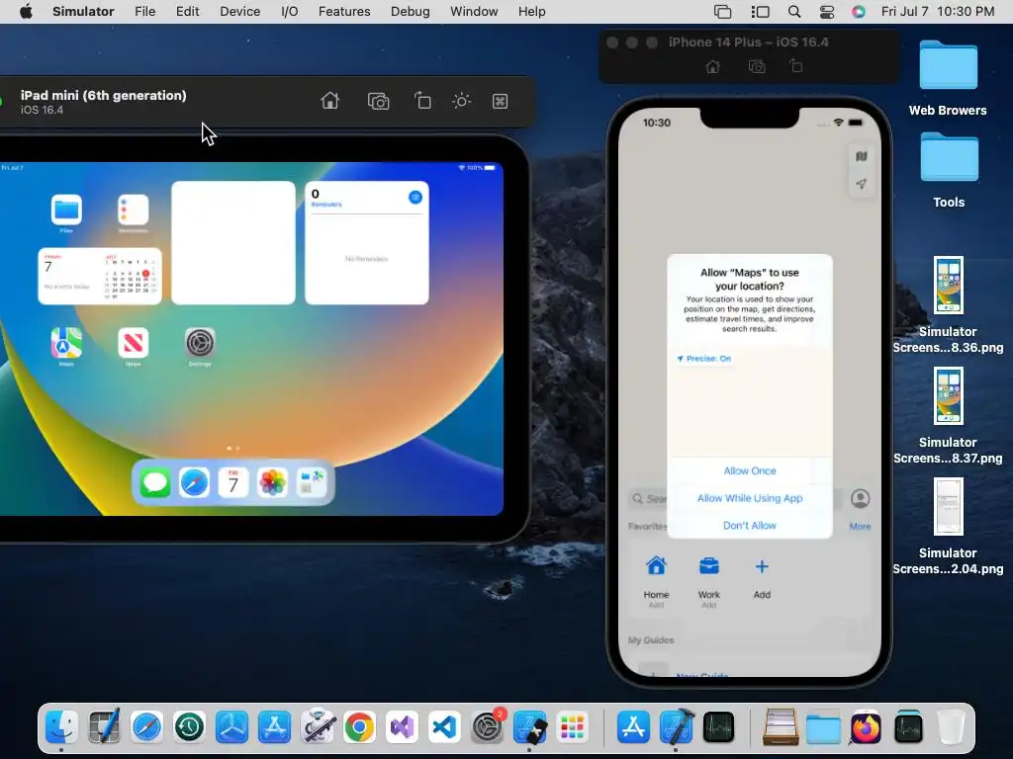Rotate the iPad mini simulator device
Viewport: 1013px width, 759px height.
[x=422, y=101]
